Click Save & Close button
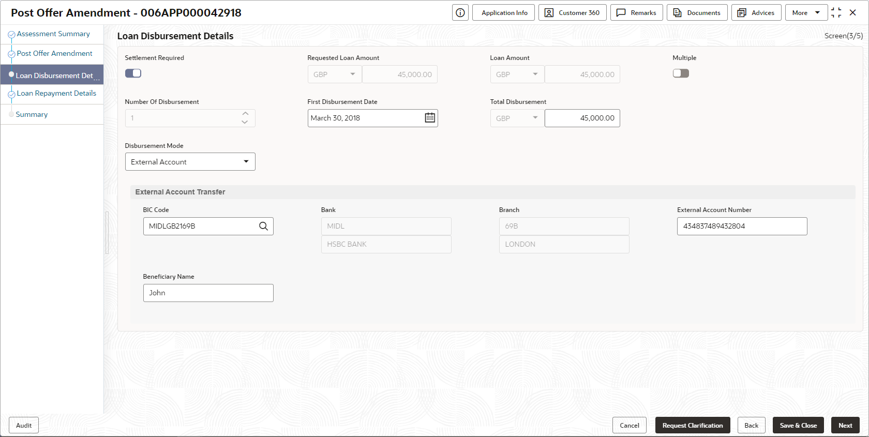 [x=798, y=425]
